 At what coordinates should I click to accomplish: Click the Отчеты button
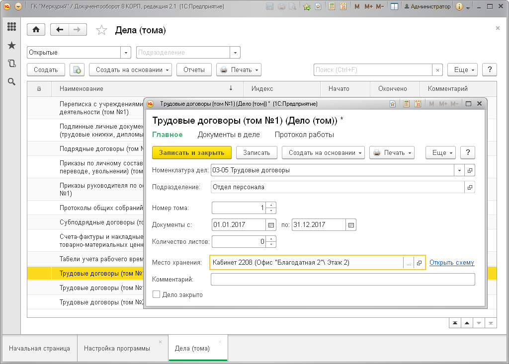[x=194, y=70]
